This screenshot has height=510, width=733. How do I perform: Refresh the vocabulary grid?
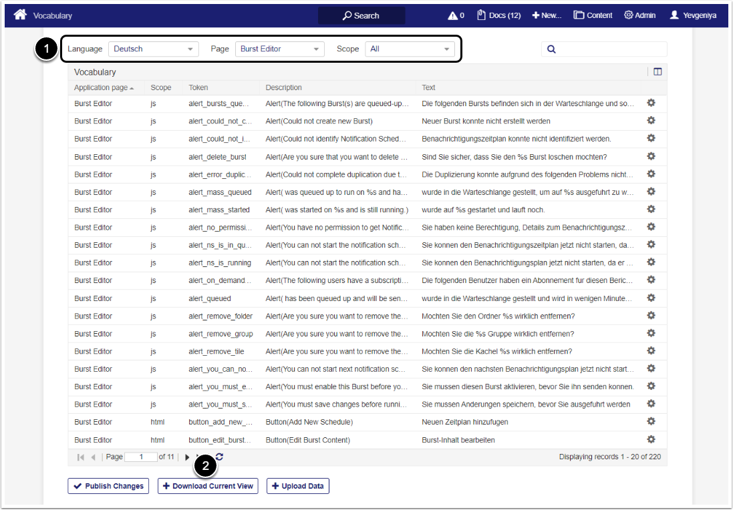click(219, 457)
